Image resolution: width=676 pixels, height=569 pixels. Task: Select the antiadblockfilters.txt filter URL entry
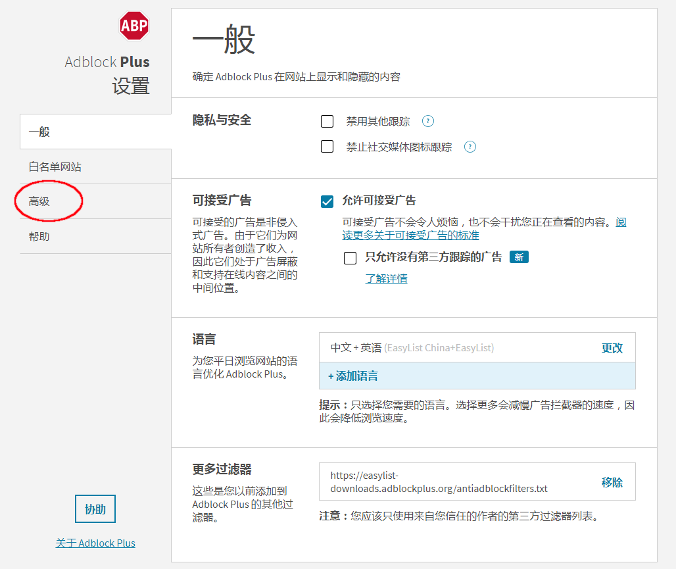477,482
